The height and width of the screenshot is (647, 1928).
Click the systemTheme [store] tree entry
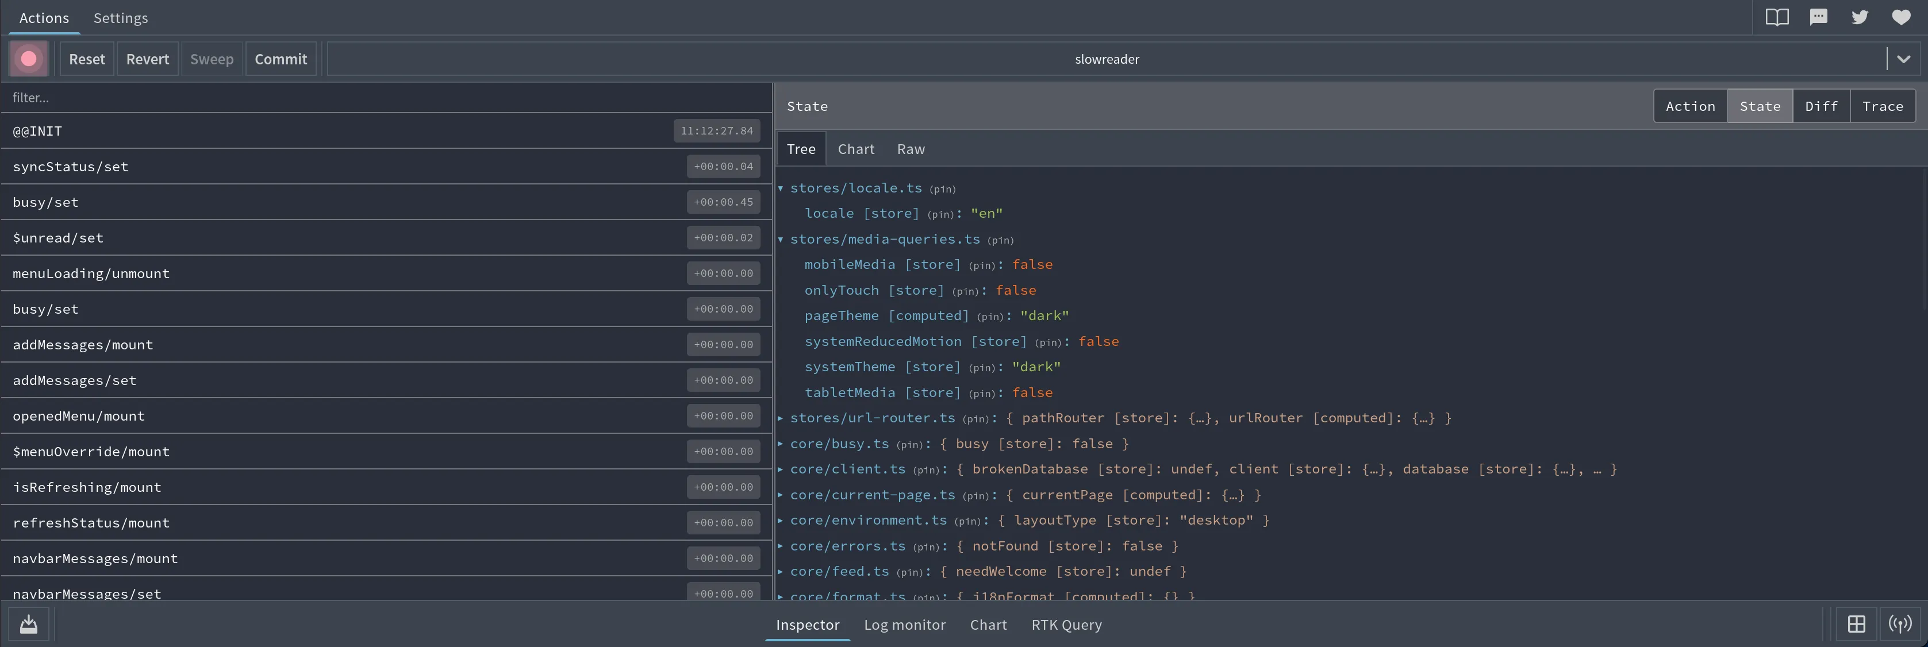[x=882, y=367]
